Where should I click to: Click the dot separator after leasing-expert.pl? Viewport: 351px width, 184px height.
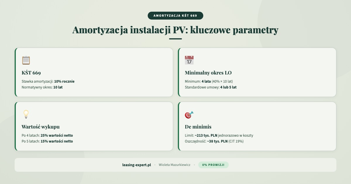tap(155, 165)
